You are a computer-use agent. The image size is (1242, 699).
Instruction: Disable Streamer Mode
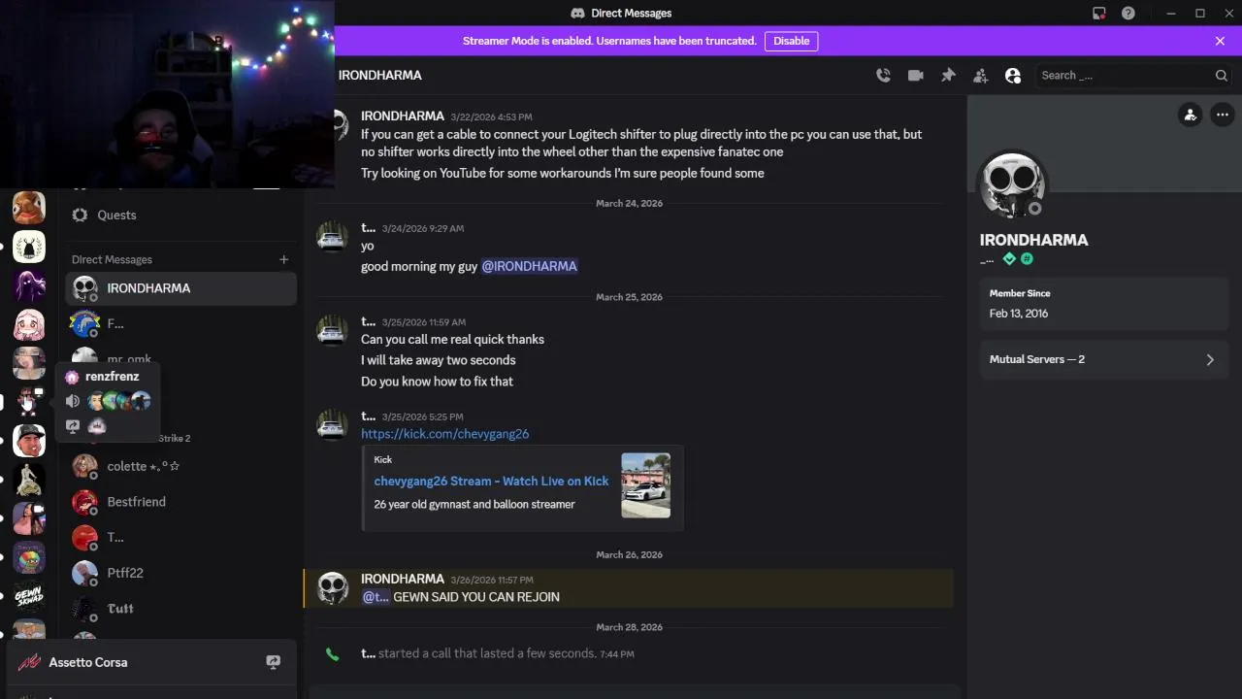click(x=791, y=41)
